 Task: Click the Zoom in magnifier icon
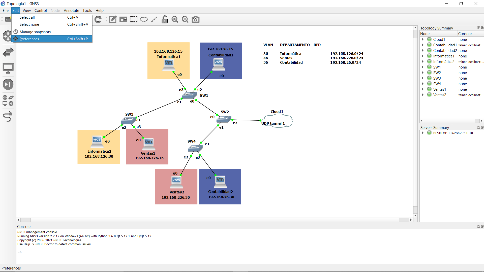click(x=175, y=19)
